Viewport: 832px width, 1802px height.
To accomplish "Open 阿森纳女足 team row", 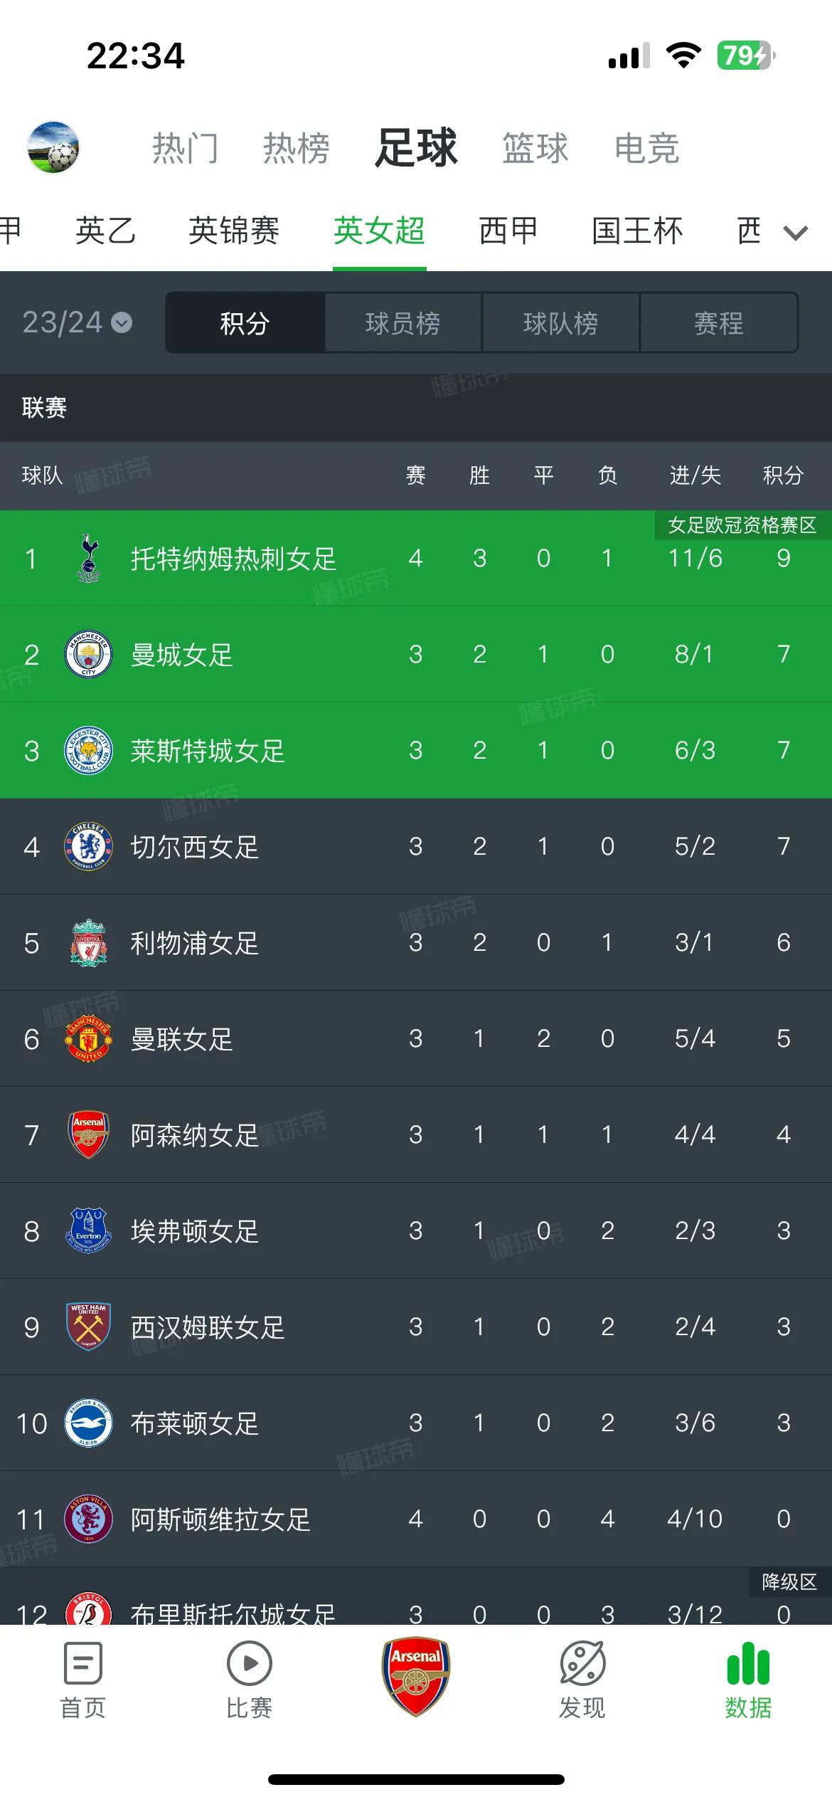I will (416, 1134).
